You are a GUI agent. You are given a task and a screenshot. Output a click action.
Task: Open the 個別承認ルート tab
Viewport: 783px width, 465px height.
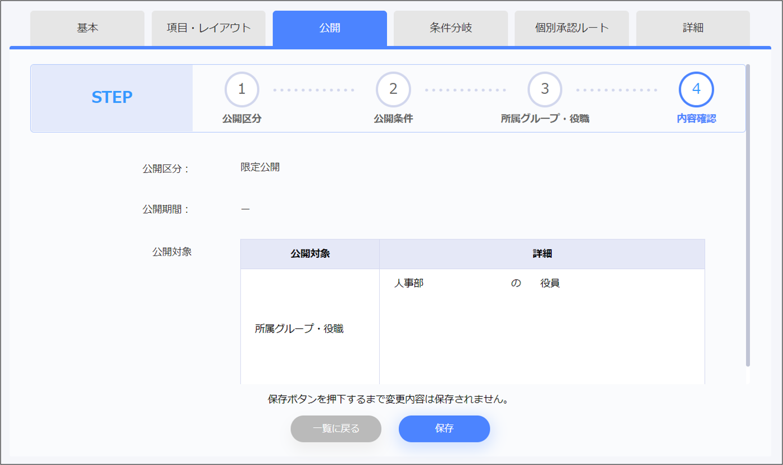pos(572,28)
